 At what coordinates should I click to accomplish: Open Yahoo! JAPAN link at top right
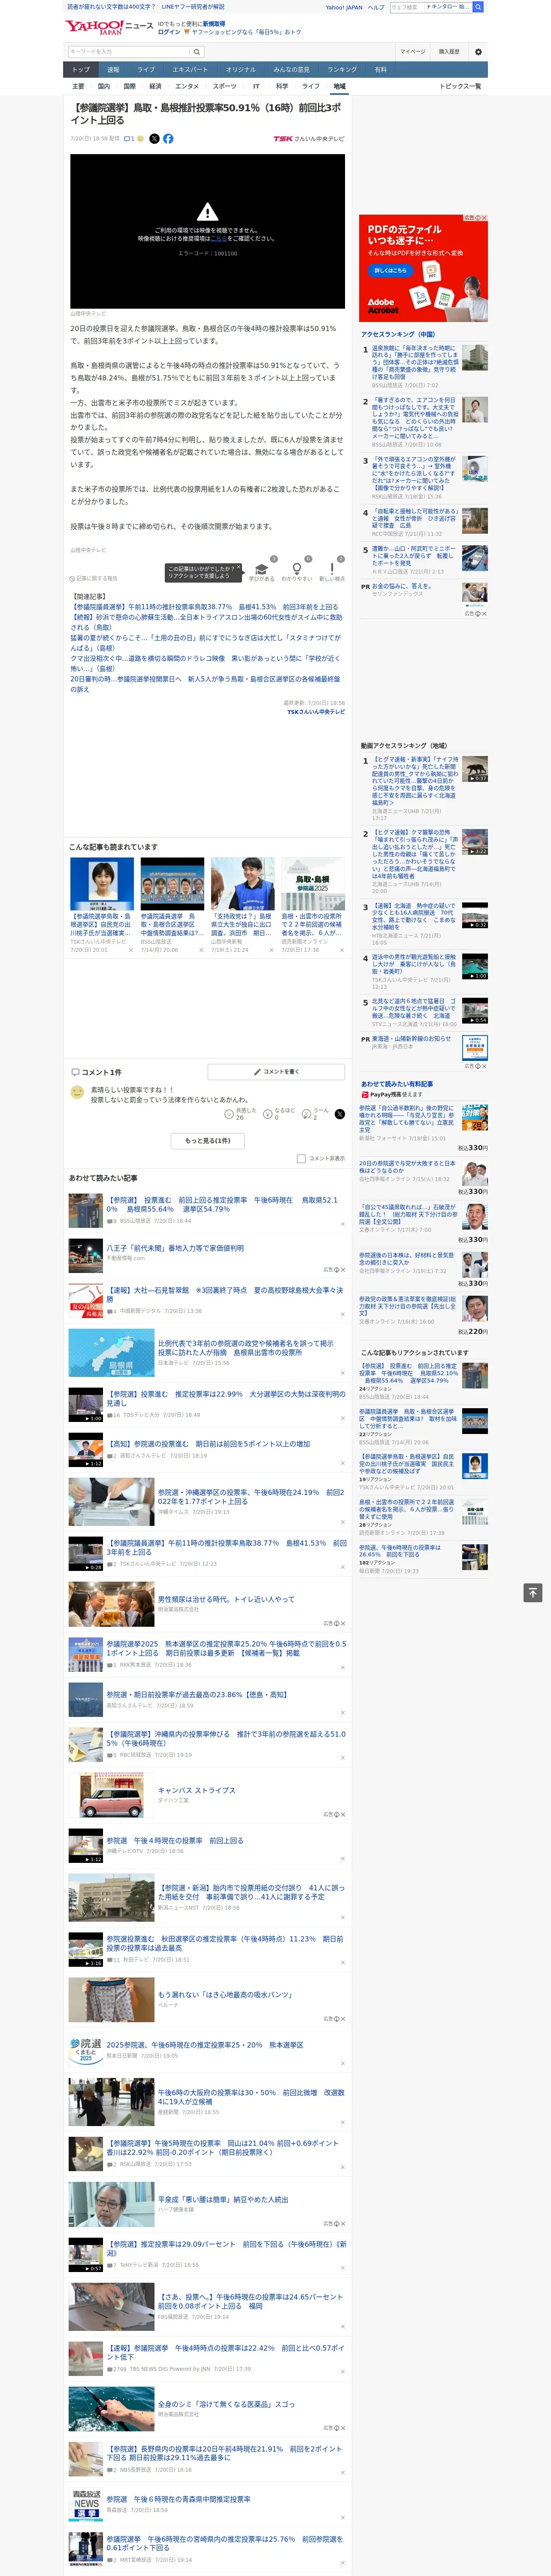pyautogui.click(x=344, y=7)
